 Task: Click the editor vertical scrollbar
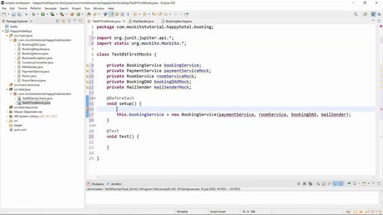[x=378, y=100]
